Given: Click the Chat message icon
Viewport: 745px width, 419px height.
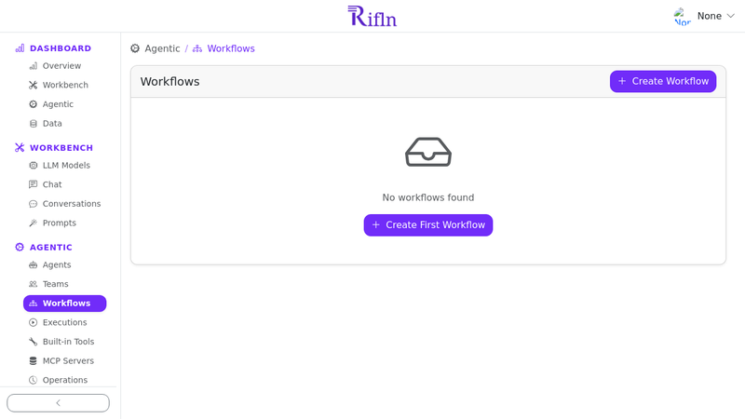Looking at the screenshot, I should tap(33, 184).
